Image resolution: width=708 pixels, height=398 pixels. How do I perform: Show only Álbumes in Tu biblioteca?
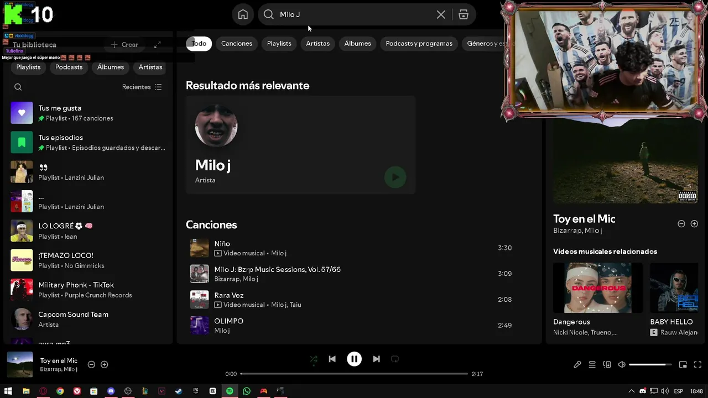point(111,67)
